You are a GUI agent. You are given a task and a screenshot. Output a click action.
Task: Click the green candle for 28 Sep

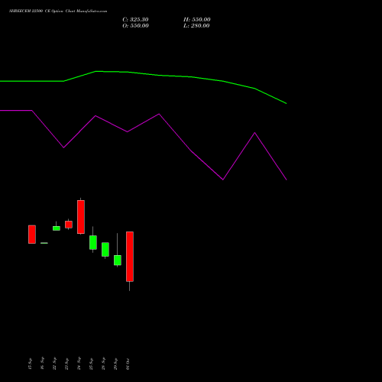click(x=105, y=249)
